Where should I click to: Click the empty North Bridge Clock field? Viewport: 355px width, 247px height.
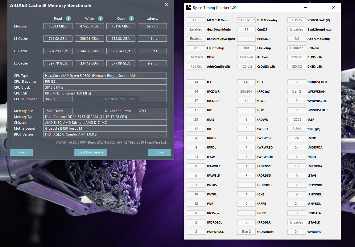point(152,99)
